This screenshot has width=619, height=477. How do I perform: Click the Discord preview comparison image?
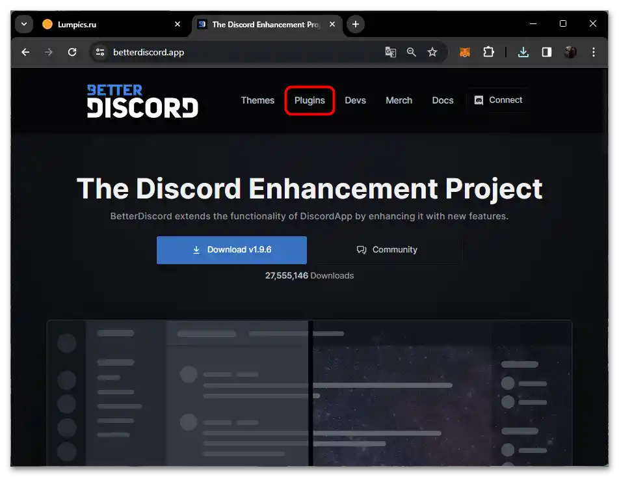pos(309,393)
